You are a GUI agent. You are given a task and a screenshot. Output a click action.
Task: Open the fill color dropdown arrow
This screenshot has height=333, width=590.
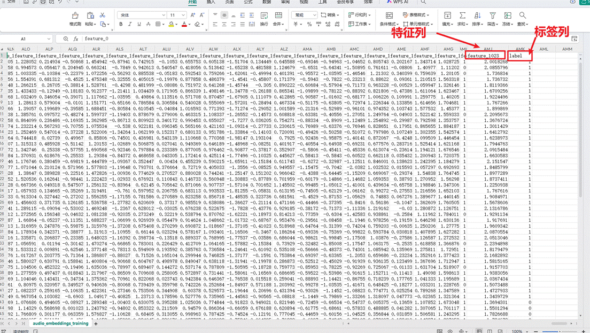[176, 25]
